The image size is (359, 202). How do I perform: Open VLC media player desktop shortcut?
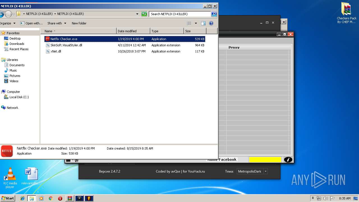pos(10,178)
